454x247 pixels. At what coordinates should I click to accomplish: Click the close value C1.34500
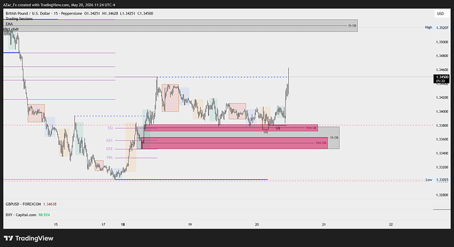(x=145, y=13)
